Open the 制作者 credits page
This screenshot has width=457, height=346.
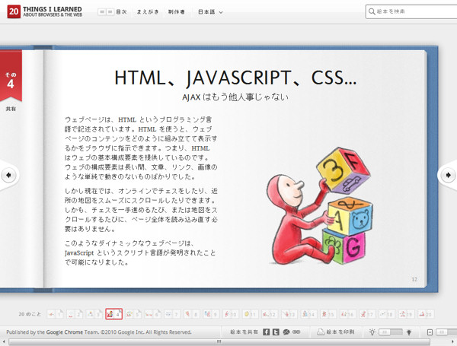177,12
